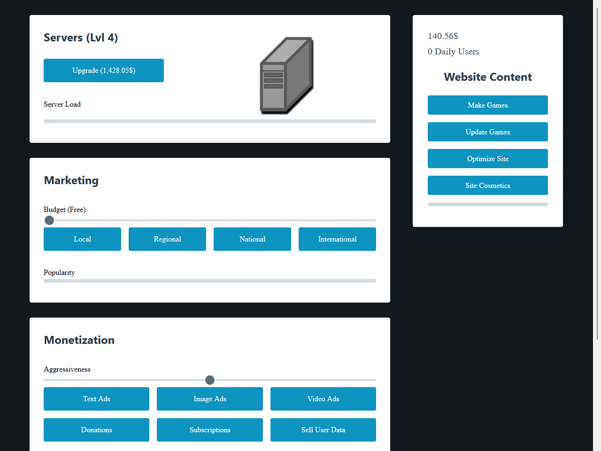Click the page vertical scrollbar
Screen dimensions: 601x451
click(x=597, y=174)
